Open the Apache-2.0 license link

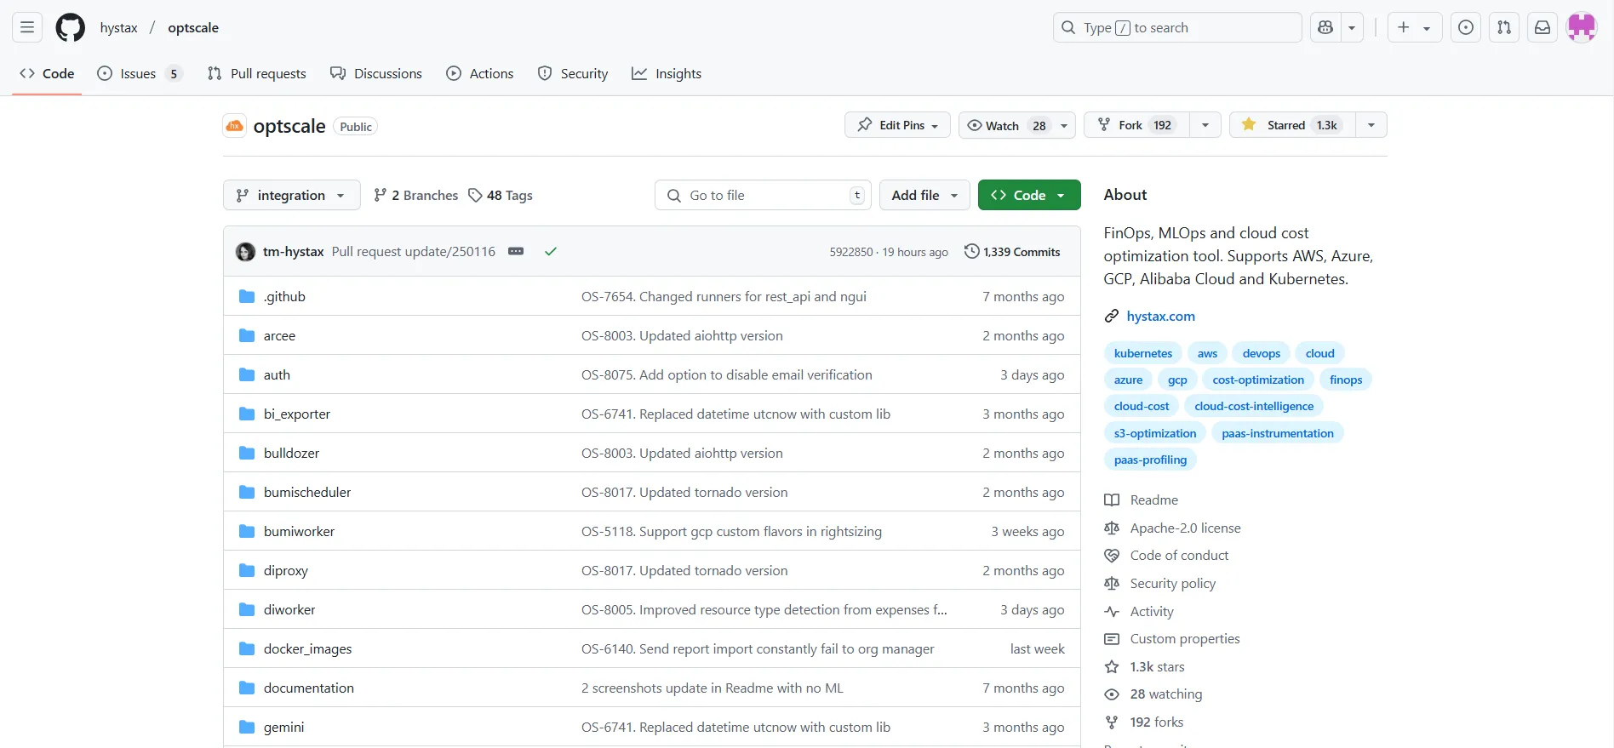[x=1185, y=528]
